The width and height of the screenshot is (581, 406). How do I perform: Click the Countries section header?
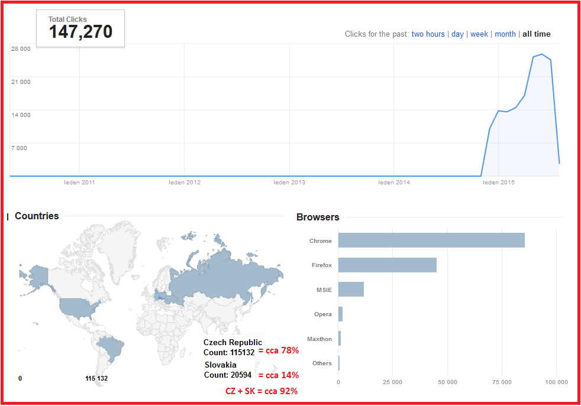point(36,216)
